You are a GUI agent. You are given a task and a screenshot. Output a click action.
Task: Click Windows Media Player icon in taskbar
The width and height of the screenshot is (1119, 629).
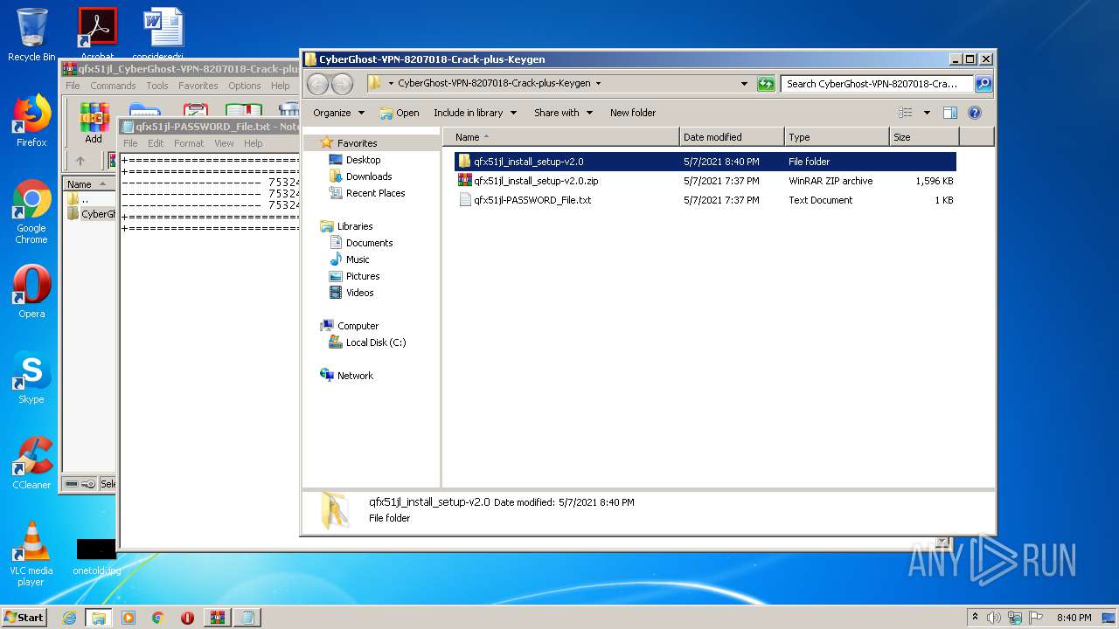coord(129,618)
